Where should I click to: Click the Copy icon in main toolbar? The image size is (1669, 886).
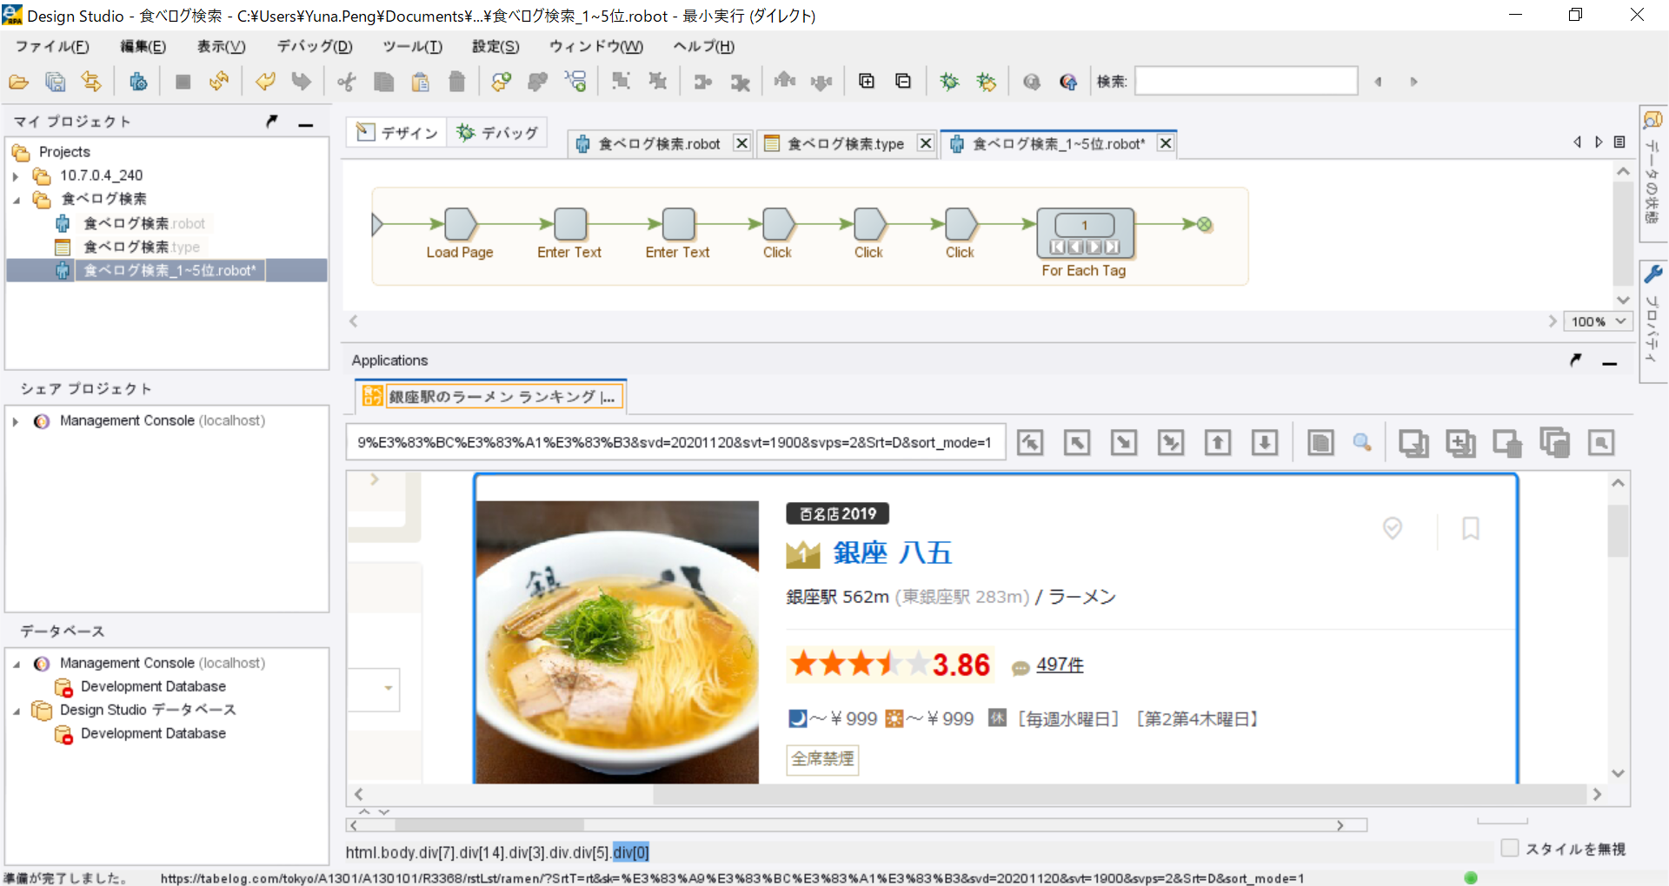(x=383, y=82)
